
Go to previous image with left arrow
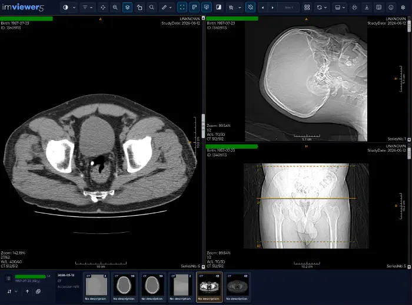[263, 8]
